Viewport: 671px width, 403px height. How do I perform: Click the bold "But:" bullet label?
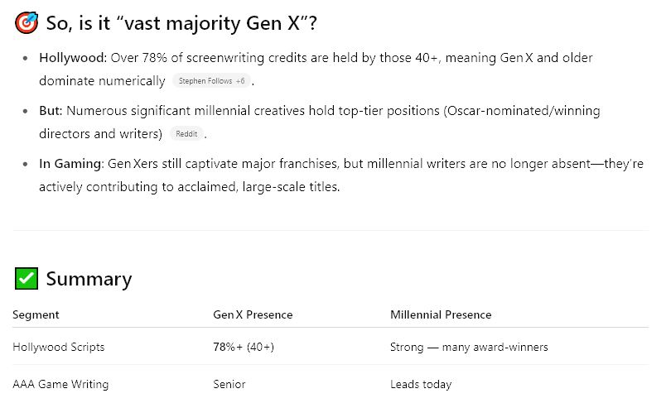pos(51,111)
